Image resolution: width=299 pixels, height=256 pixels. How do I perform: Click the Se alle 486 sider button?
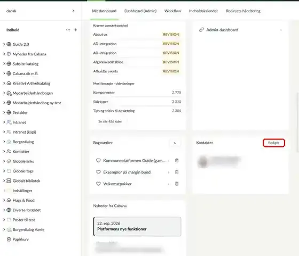click(110, 121)
